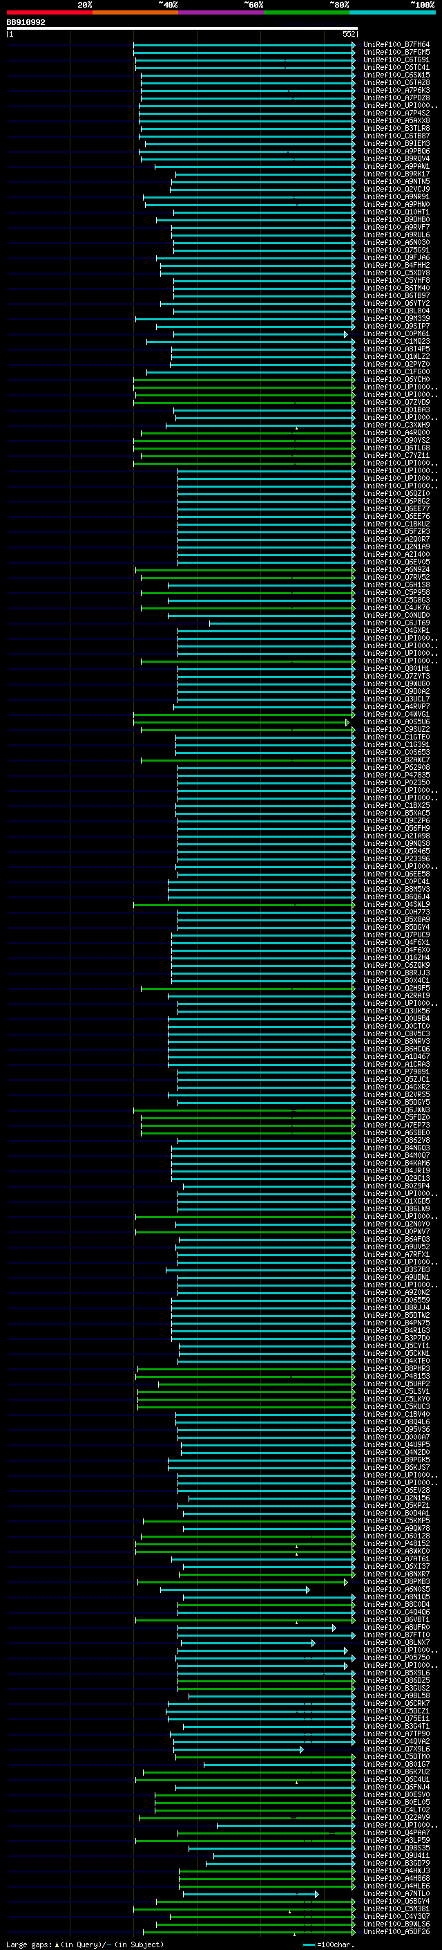Click the cyan ~100% identity legend bar
The height and width of the screenshot is (1950, 442).
[392, 12]
